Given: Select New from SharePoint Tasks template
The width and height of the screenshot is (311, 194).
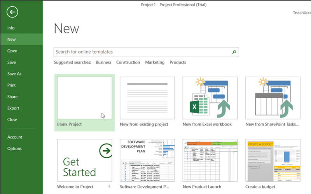Looking at the screenshot, I should click(x=273, y=98).
